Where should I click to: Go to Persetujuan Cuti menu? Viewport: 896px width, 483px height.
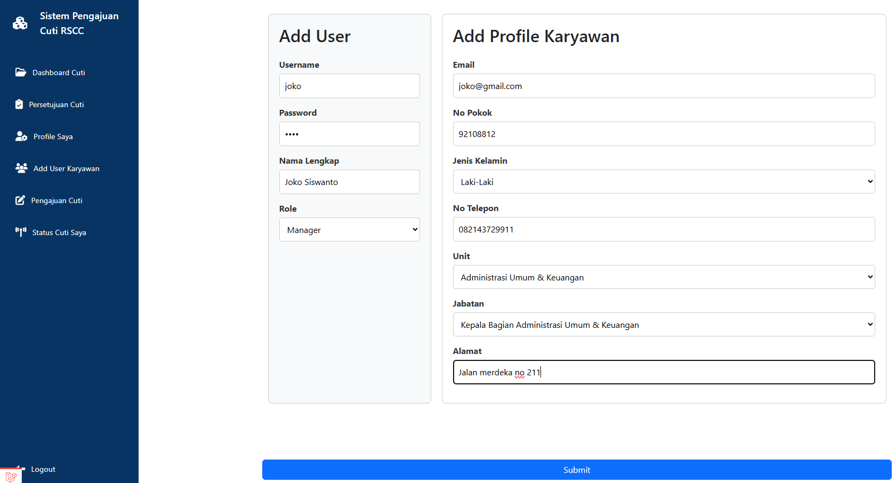pyautogui.click(x=56, y=104)
